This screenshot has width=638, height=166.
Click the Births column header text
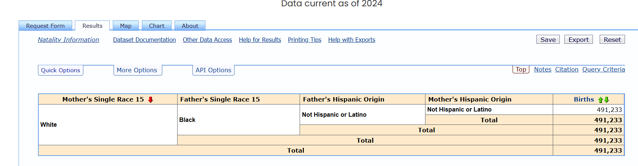584,99
